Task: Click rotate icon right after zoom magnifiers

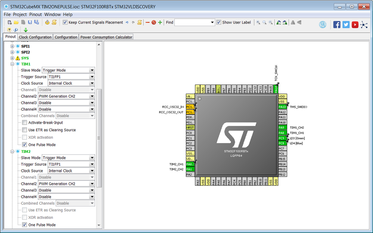Action: 279,23
